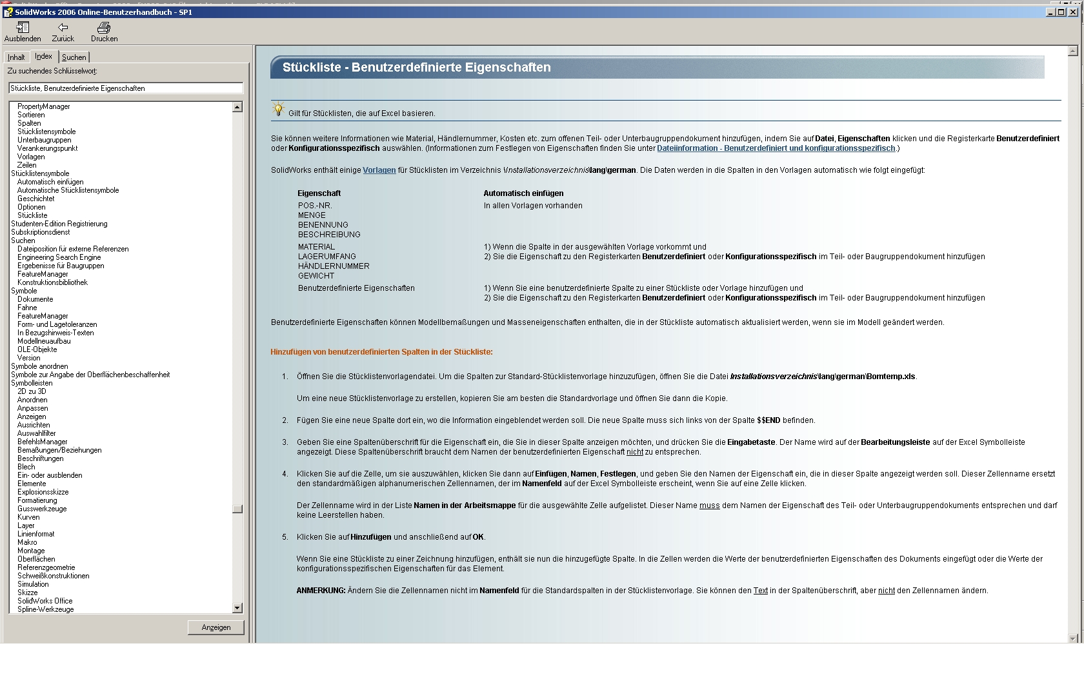Click the help content pane scroll-down arrow
The height and width of the screenshot is (677, 1084).
coord(1073,638)
